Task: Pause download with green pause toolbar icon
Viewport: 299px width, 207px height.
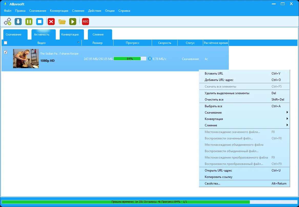Action: (29, 21)
